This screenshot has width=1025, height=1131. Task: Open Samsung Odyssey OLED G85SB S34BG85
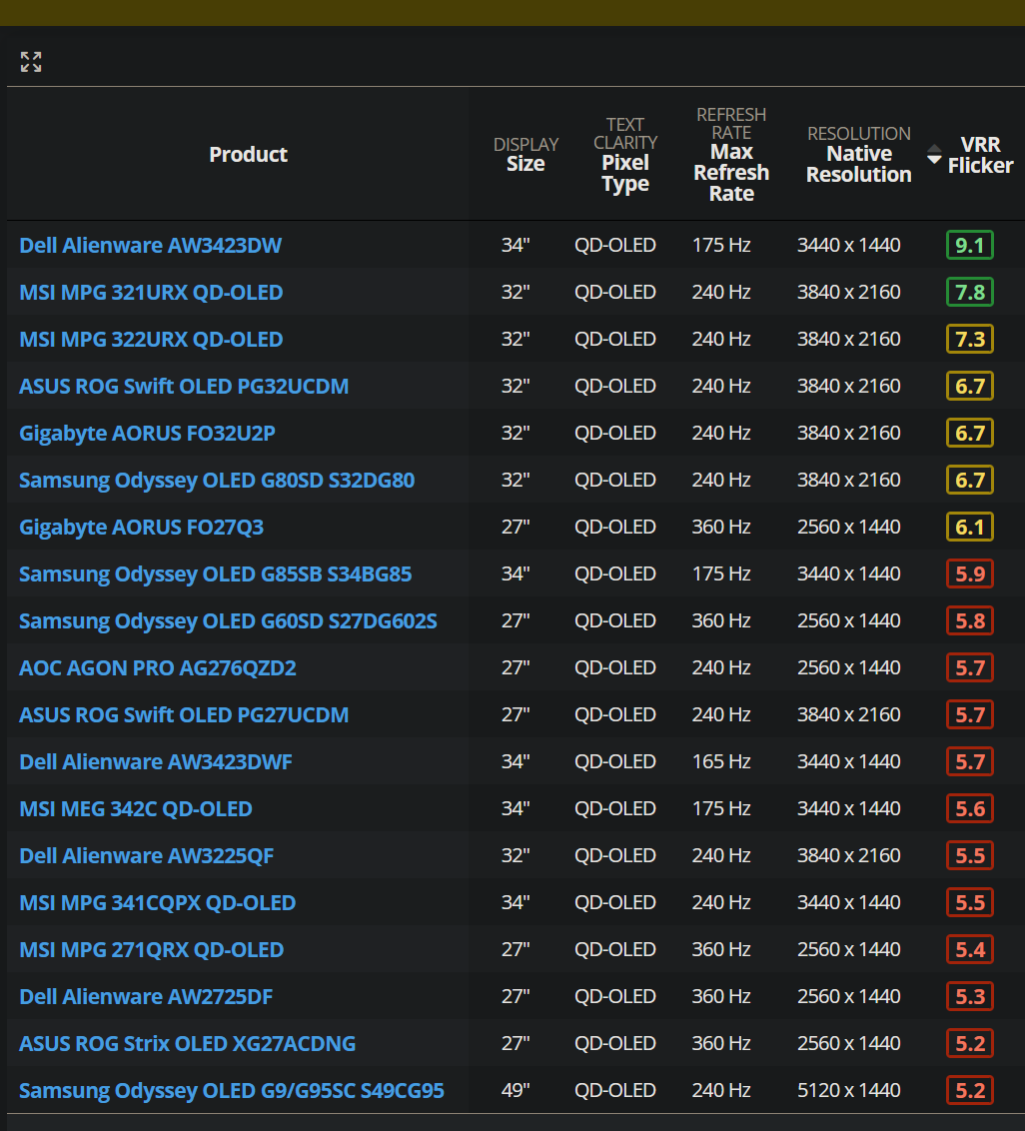[x=216, y=574]
